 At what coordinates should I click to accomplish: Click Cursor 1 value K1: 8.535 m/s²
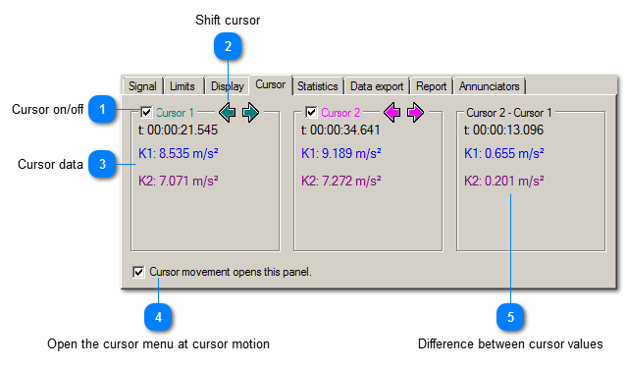178,153
